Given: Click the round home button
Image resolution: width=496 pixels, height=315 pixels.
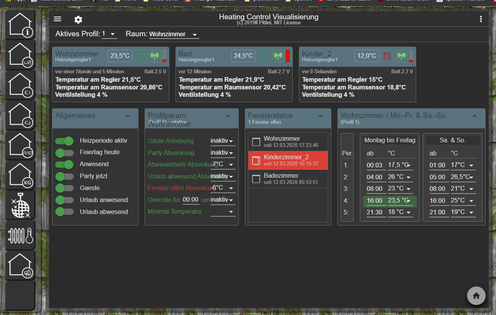Looking at the screenshot, I should click(476, 296).
